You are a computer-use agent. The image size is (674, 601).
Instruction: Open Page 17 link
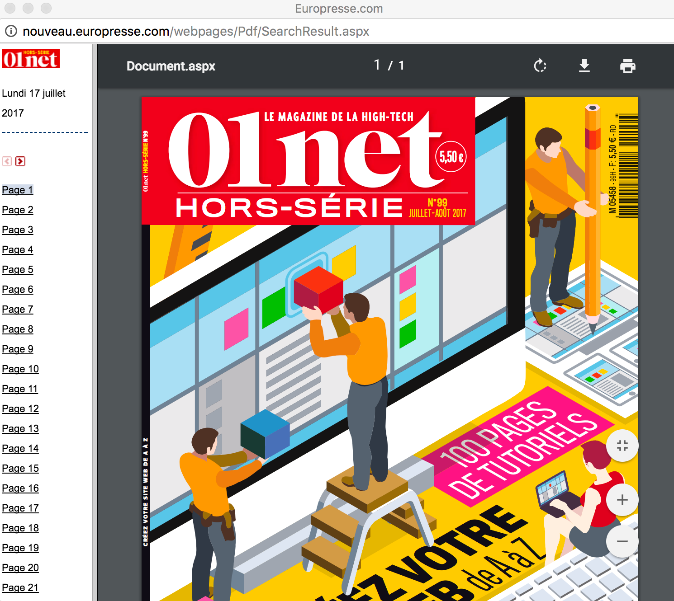(x=20, y=508)
